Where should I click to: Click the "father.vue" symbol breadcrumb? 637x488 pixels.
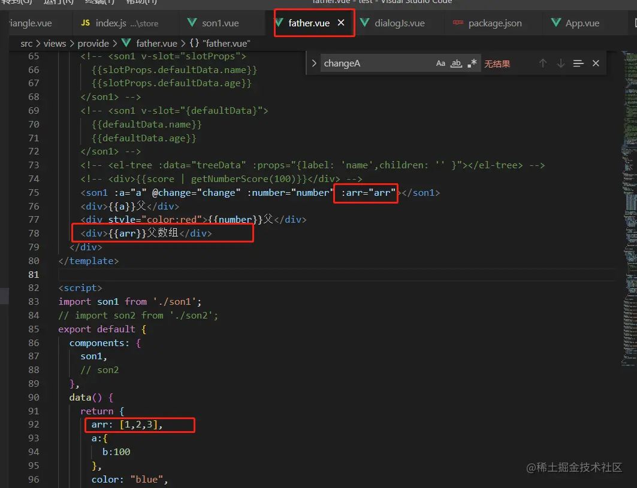click(x=227, y=44)
